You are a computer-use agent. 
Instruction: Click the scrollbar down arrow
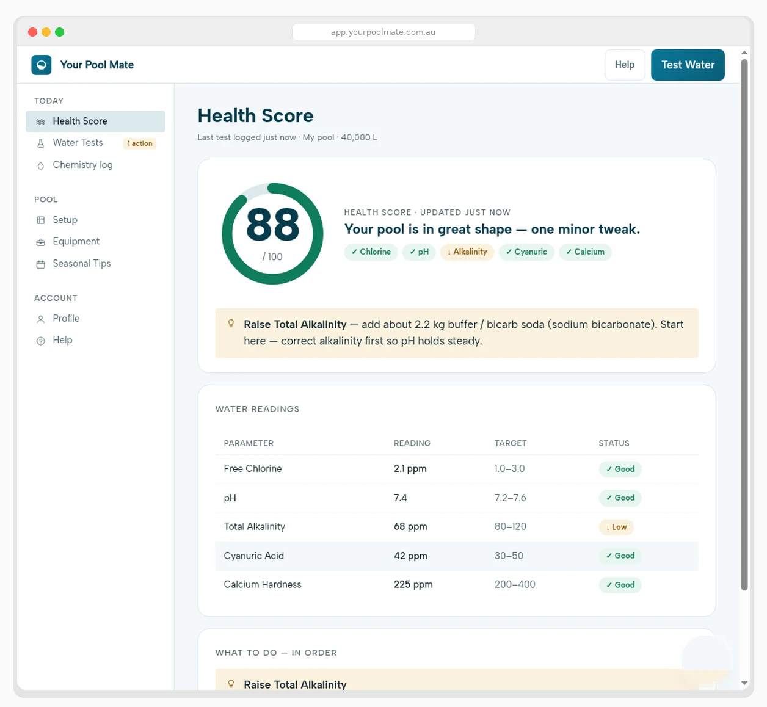[x=744, y=683]
